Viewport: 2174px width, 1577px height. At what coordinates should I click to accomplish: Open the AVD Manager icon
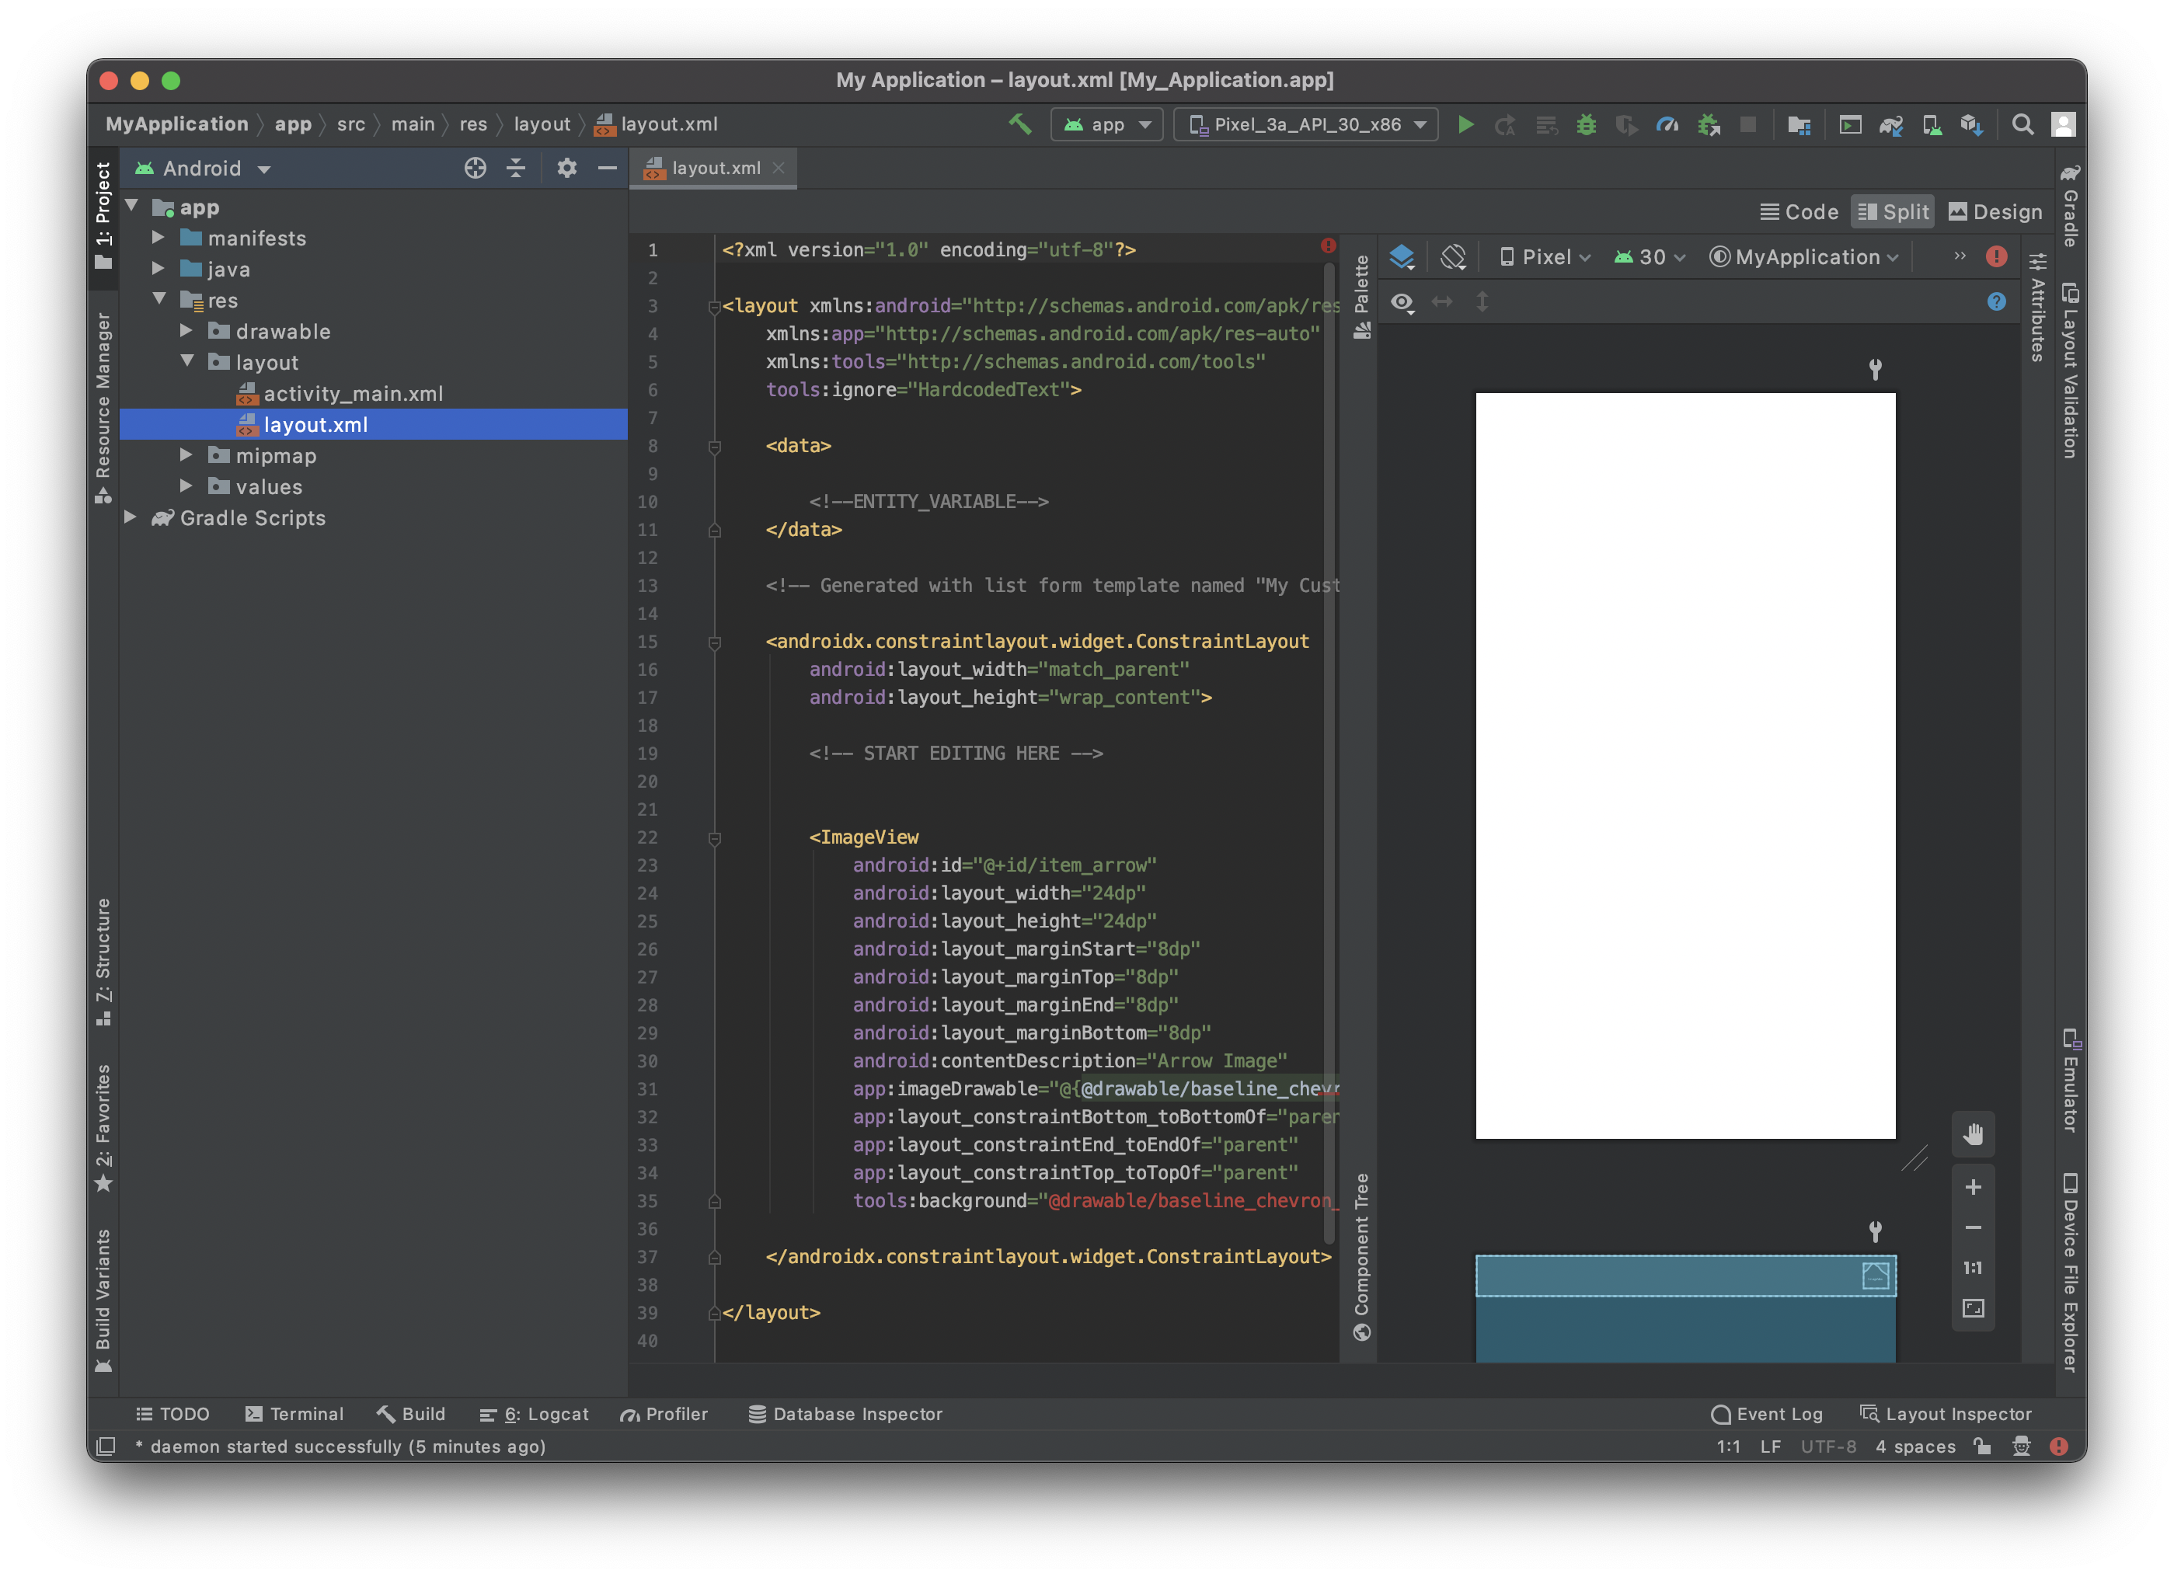point(1932,124)
